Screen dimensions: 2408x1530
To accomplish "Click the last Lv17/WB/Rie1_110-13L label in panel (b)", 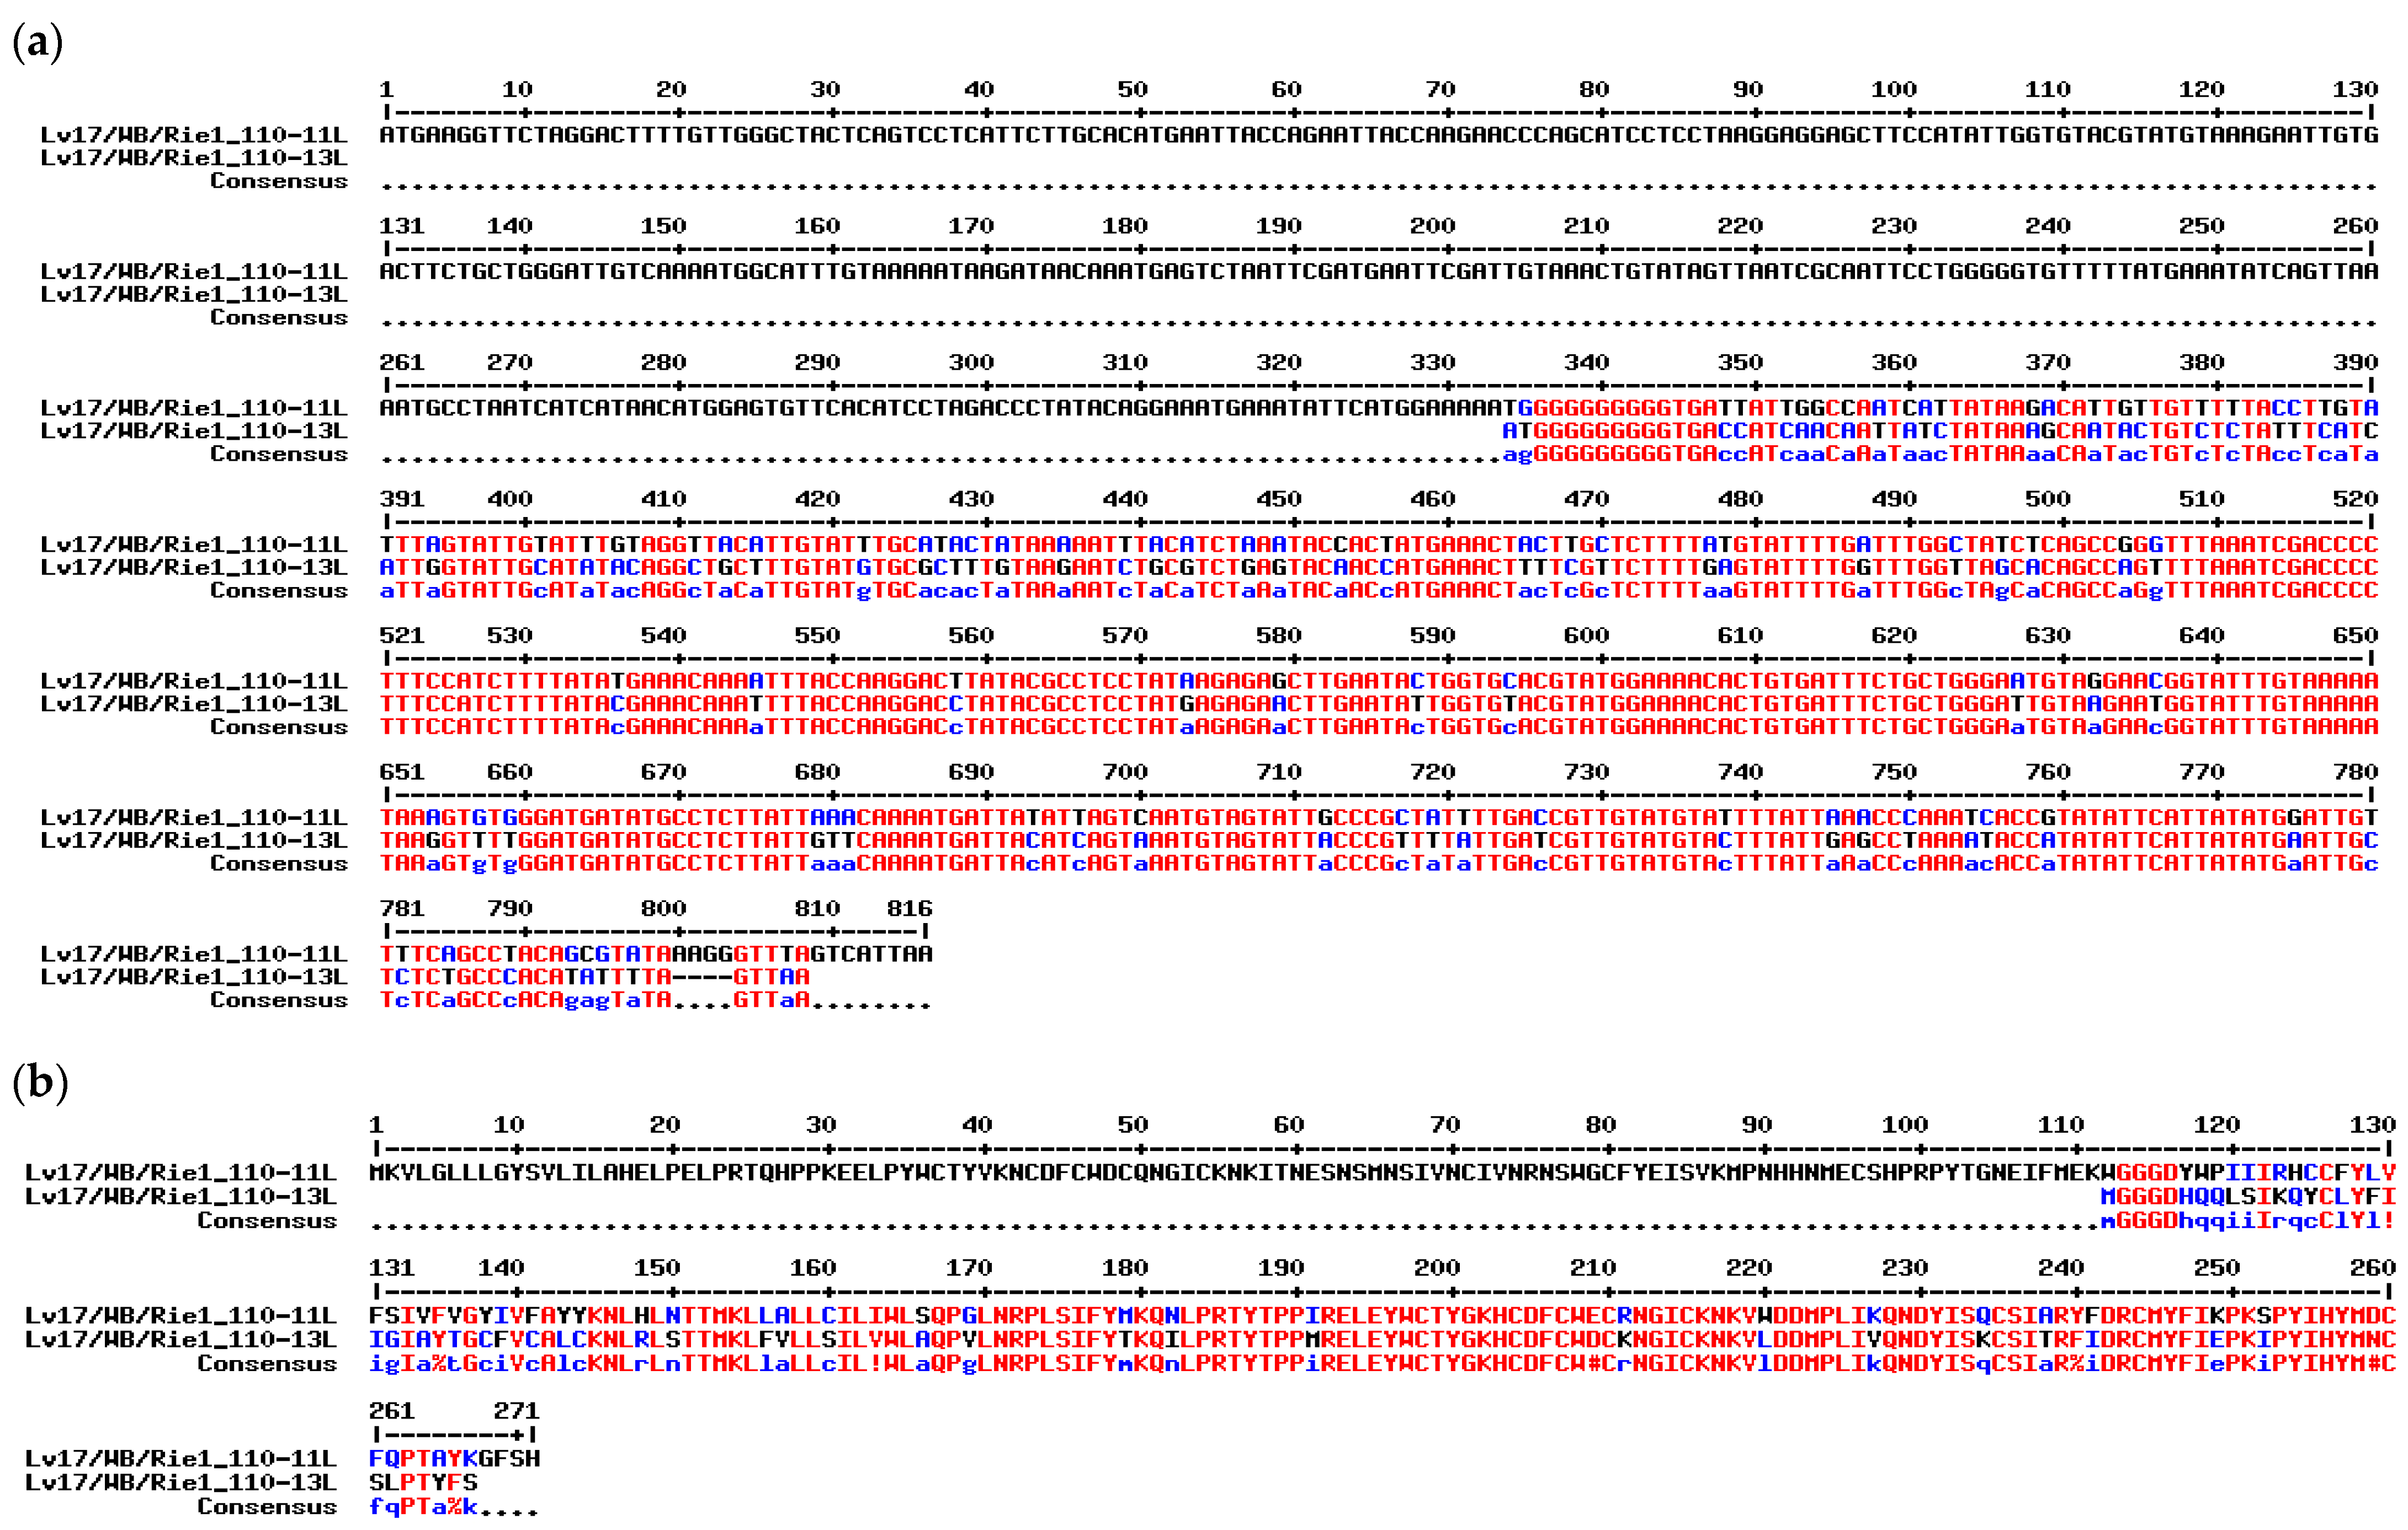I will (x=180, y=1482).
